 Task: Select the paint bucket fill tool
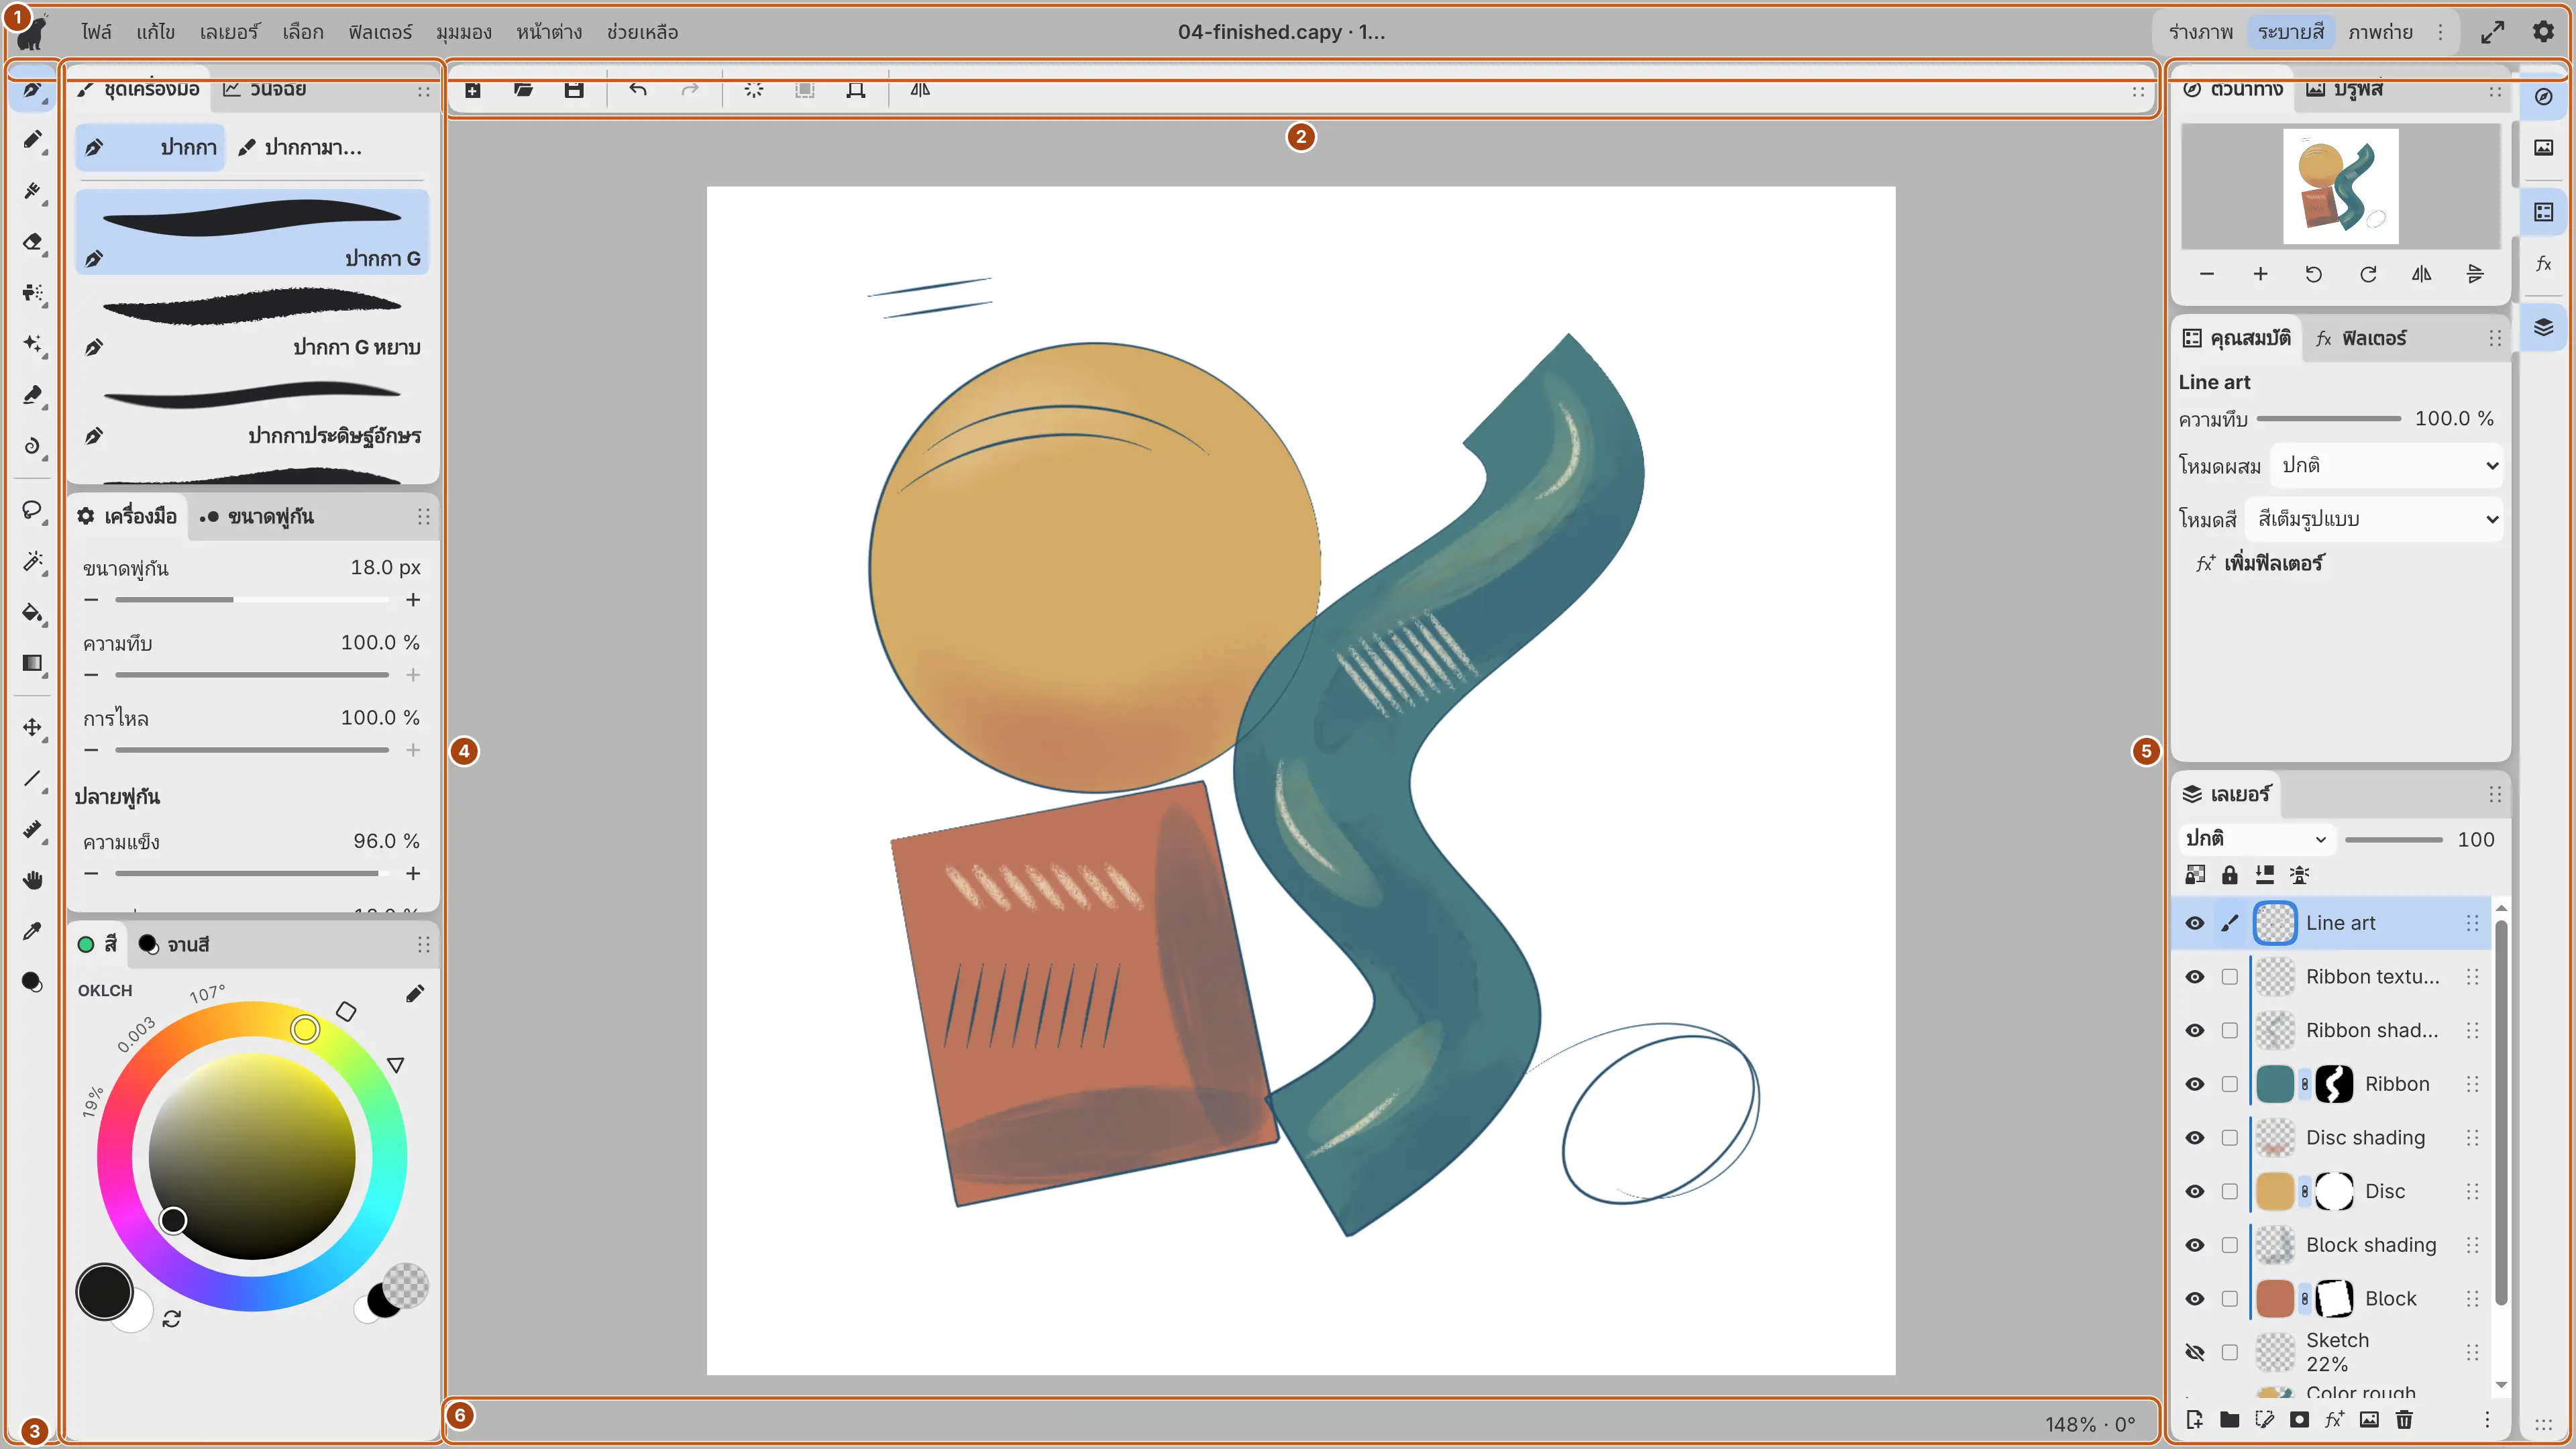click(x=33, y=612)
